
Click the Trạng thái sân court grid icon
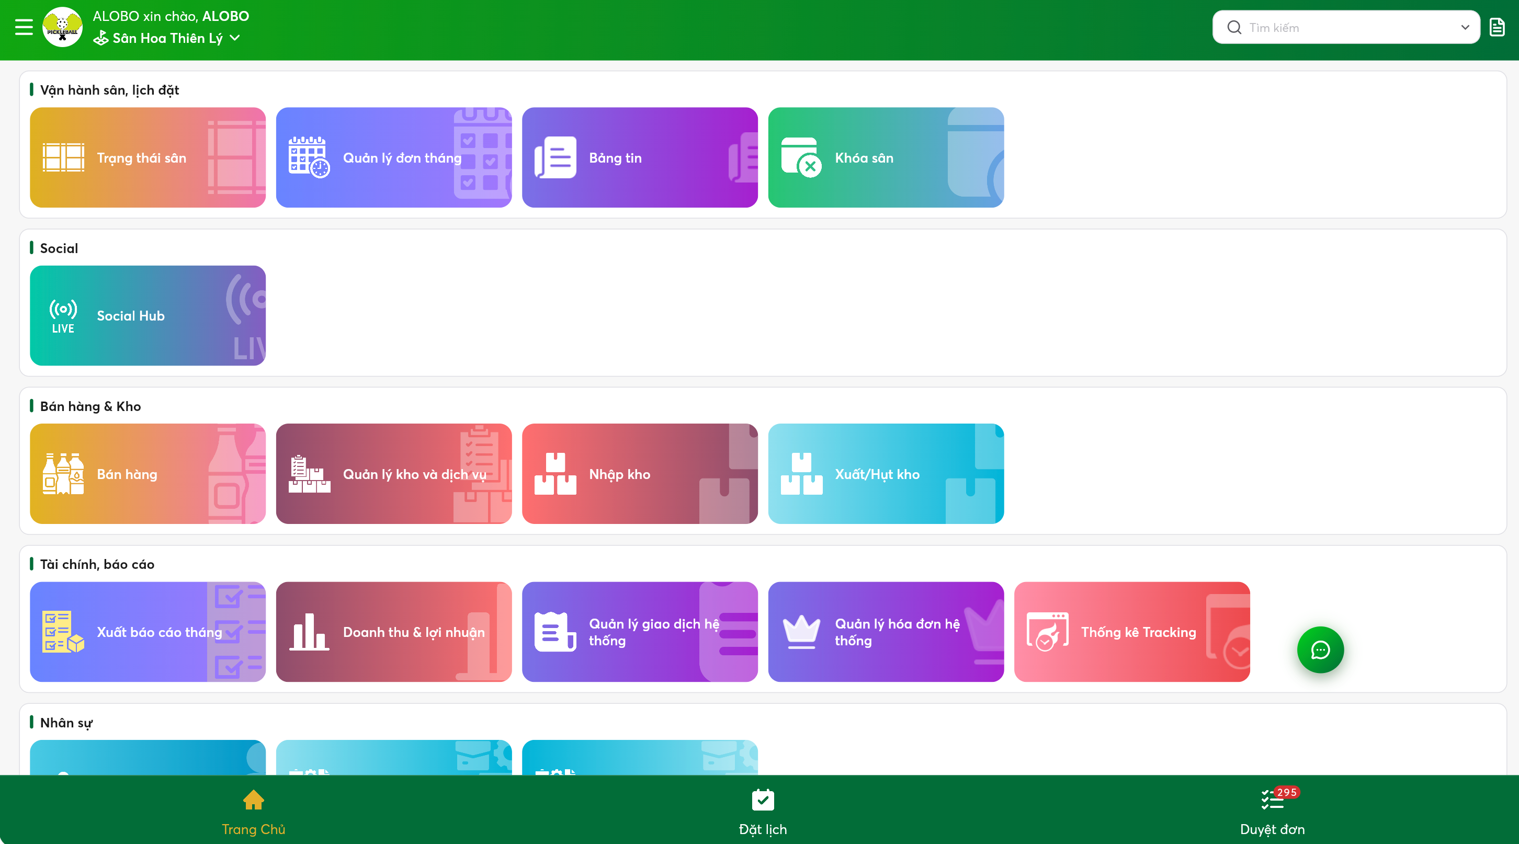click(63, 157)
